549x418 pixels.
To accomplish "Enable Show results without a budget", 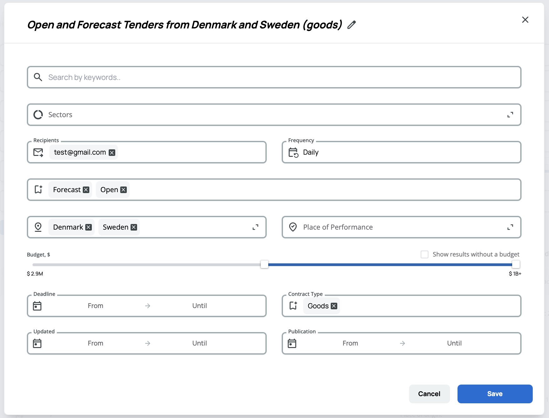I will coord(424,254).
